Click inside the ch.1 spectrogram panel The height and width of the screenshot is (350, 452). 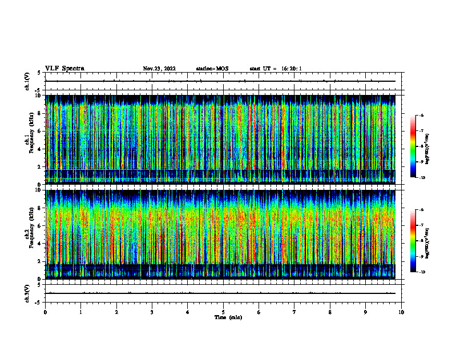coord(220,140)
